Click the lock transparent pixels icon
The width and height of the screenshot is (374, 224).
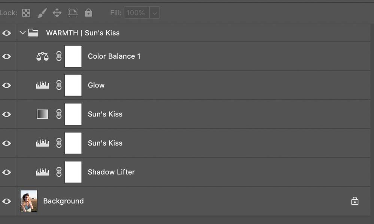pyautogui.click(x=26, y=13)
